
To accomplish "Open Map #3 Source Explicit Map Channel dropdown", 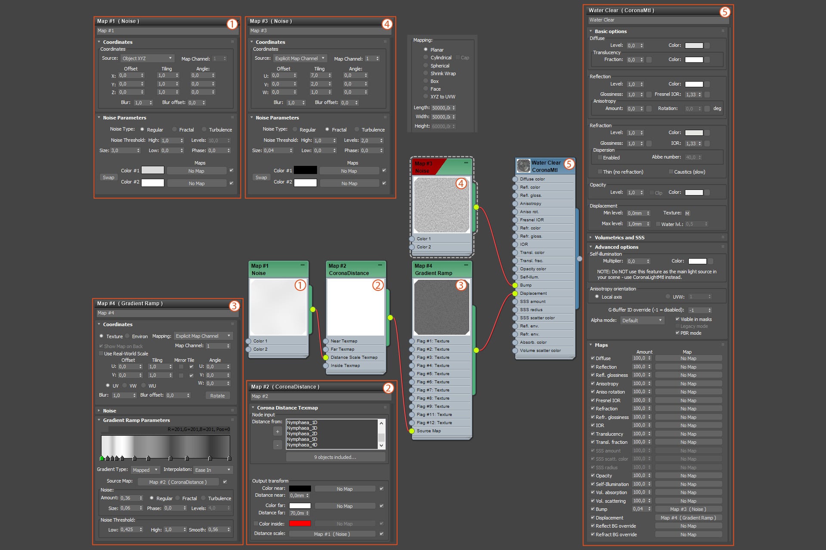I will [x=300, y=58].
